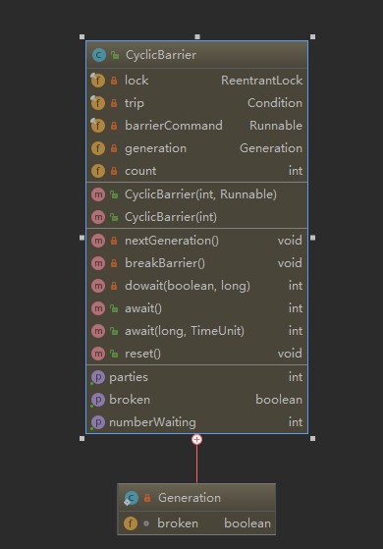The width and height of the screenshot is (383, 549).
Task: Click the public visibility icon beside reset()
Action: (114, 354)
